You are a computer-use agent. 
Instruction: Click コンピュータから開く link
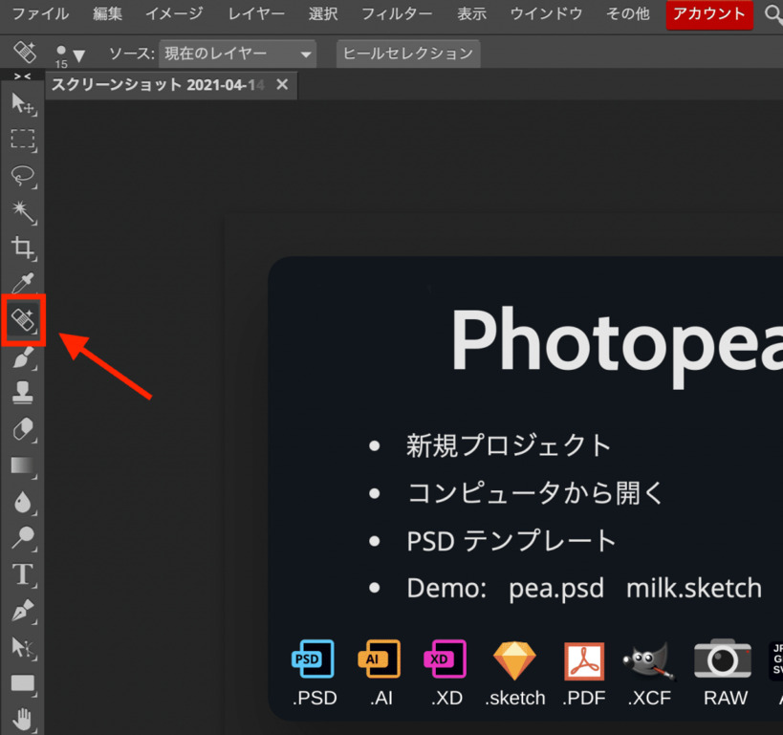(x=535, y=493)
